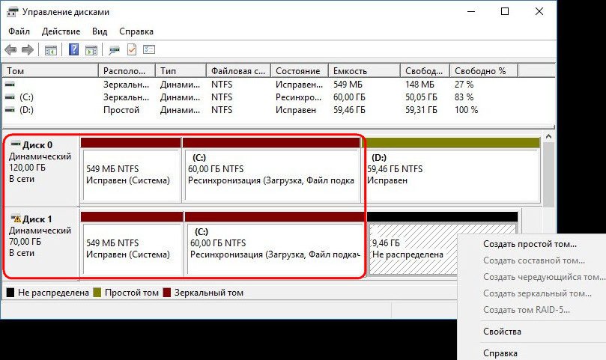Open the Действие menu

(61, 31)
